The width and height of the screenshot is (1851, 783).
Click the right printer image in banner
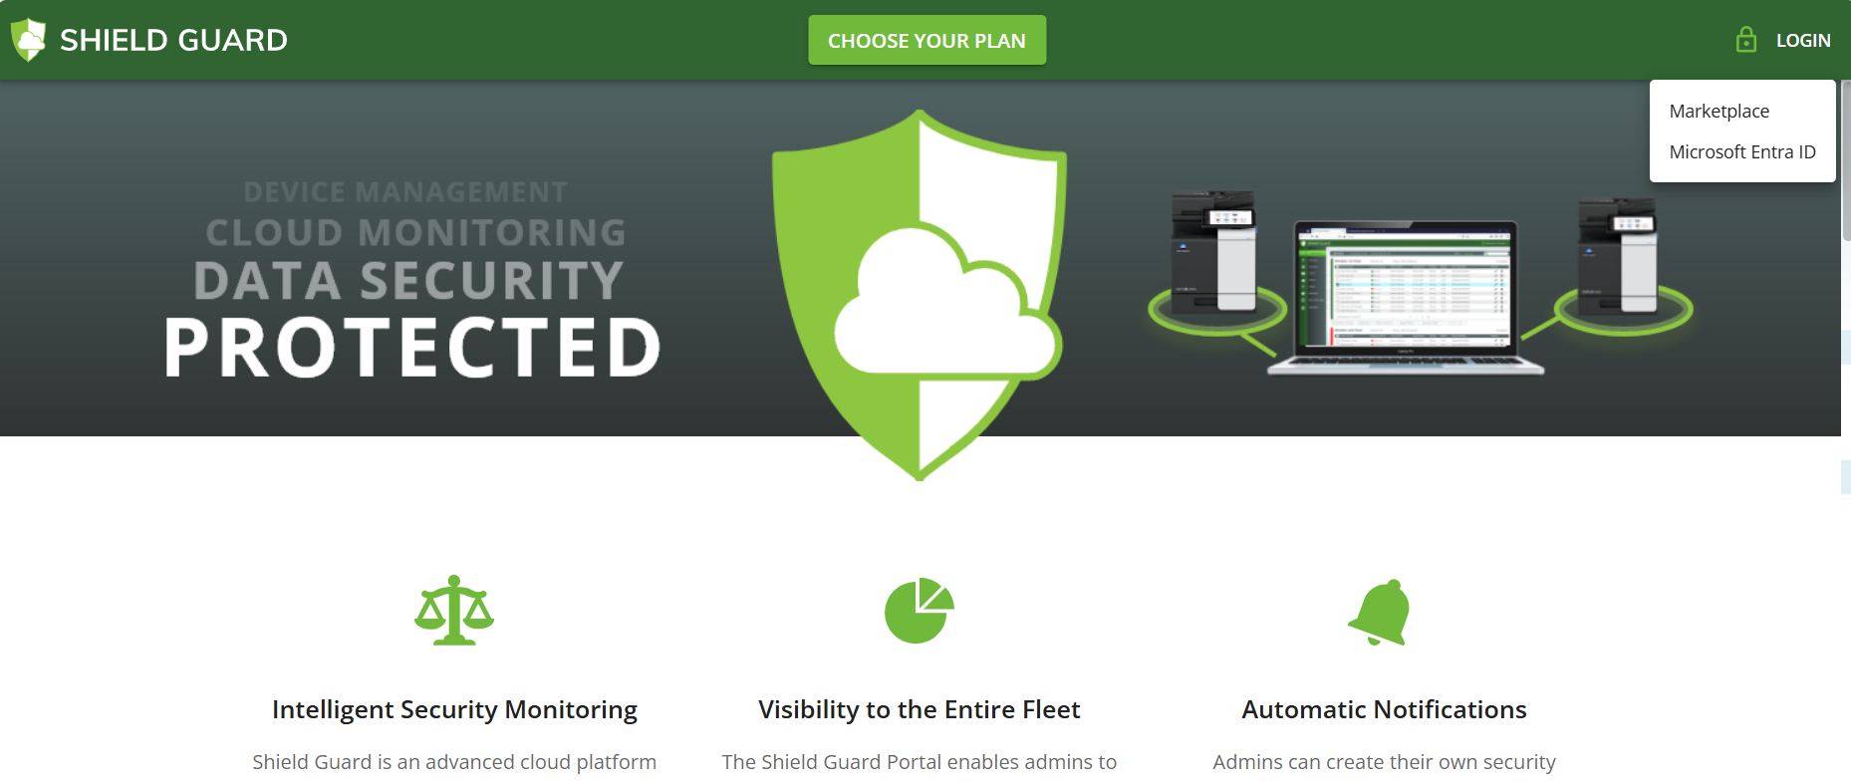[x=1620, y=257]
